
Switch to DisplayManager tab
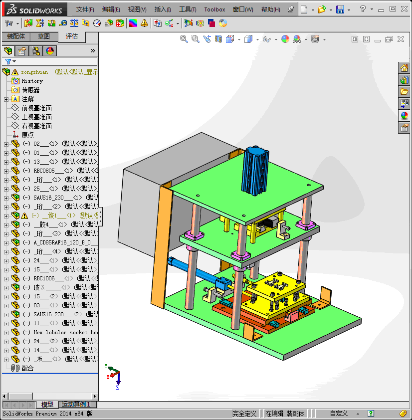50,50
